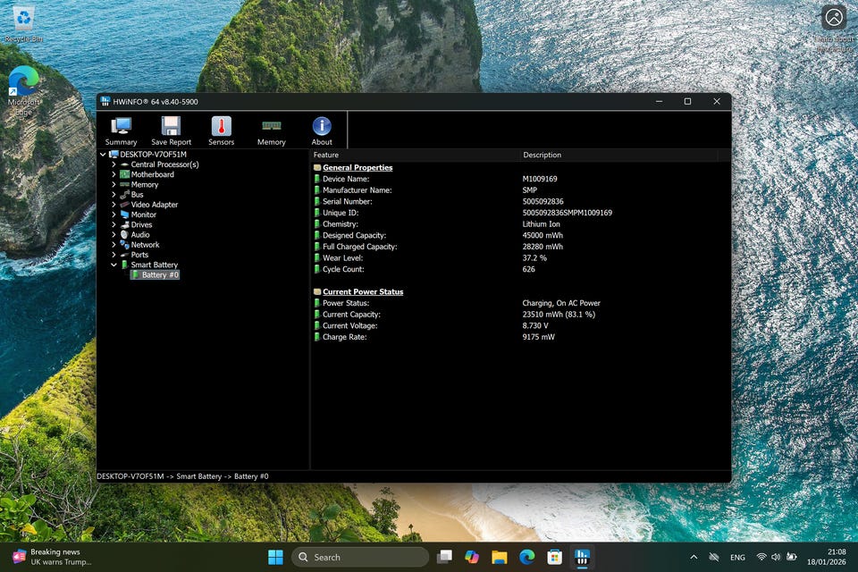858x572 pixels.
Task: Select Battery #0 in the tree
Action: 160,274
